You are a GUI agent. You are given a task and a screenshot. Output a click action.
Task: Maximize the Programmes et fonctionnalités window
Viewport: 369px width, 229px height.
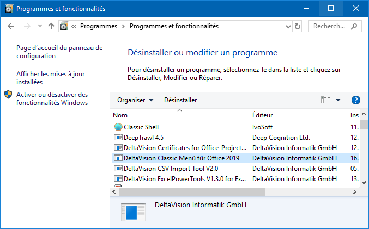(x=331, y=9)
